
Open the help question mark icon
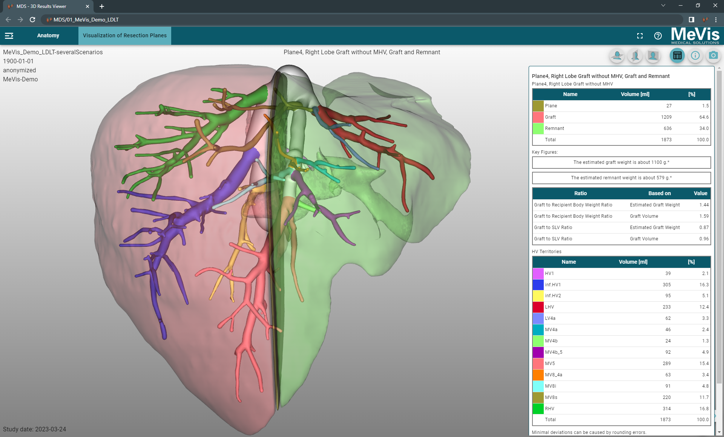(658, 36)
